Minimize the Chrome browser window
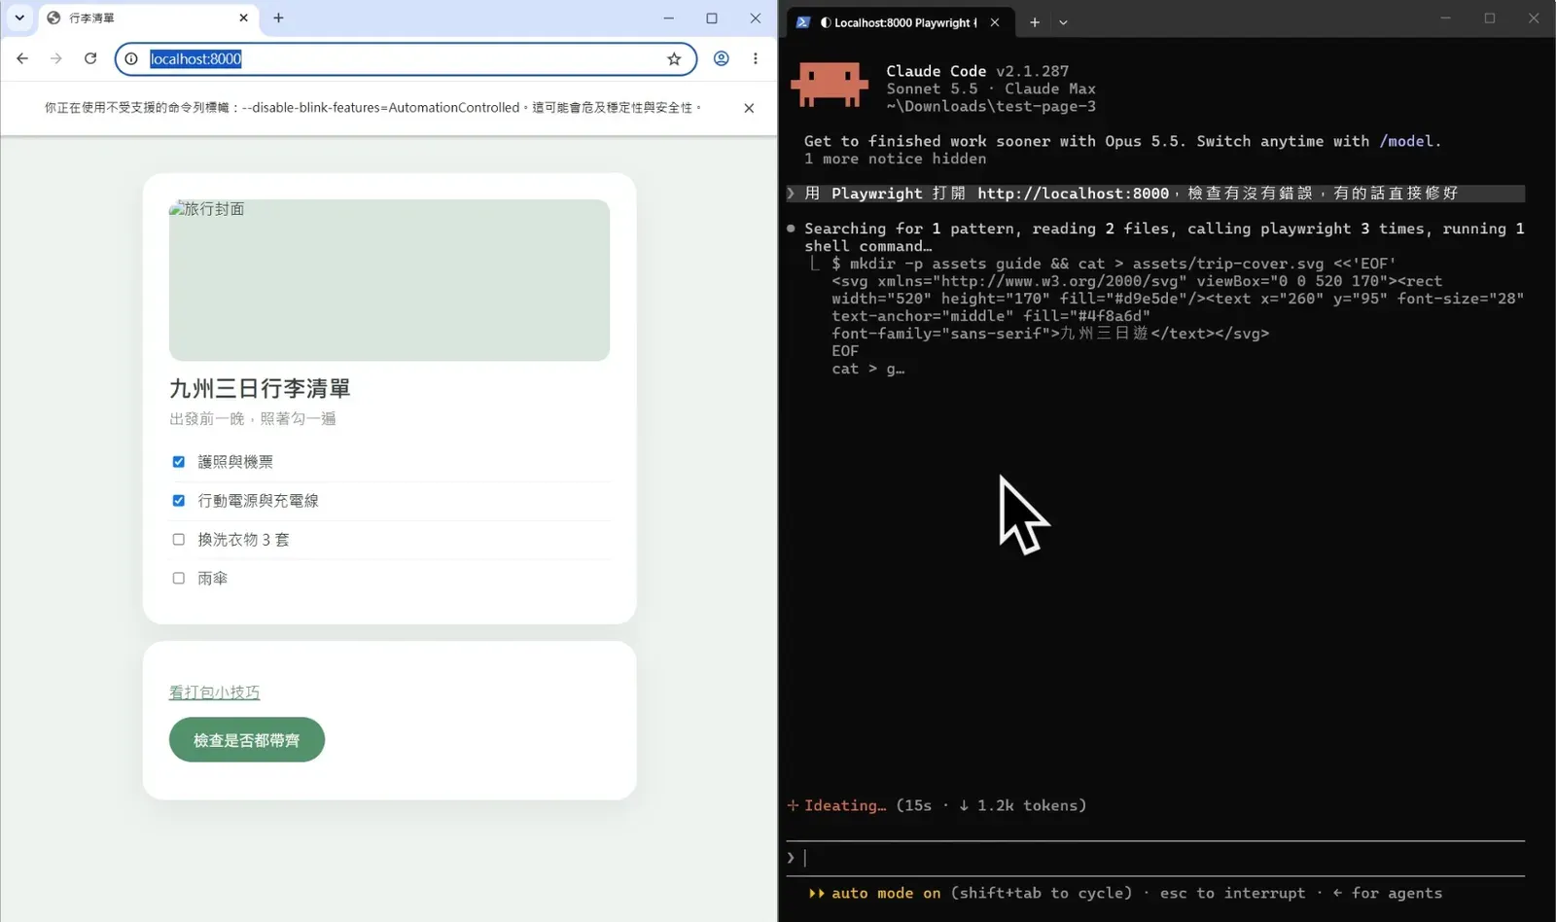Screen dimensions: 1556x922 [x=669, y=18]
